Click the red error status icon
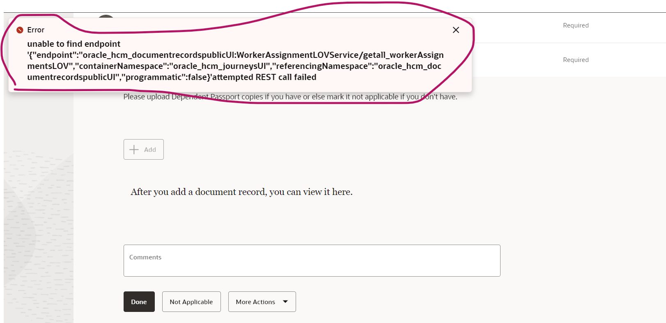Viewport: 666px width, 323px height. pyautogui.click(x=20, y=30)
